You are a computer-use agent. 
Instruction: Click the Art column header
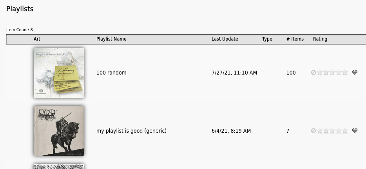[x=37, y=39]
